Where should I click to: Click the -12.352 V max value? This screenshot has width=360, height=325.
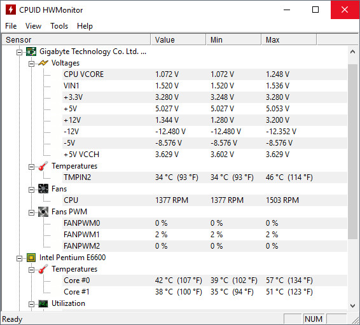pyautogui.click(x=281, y=132)
